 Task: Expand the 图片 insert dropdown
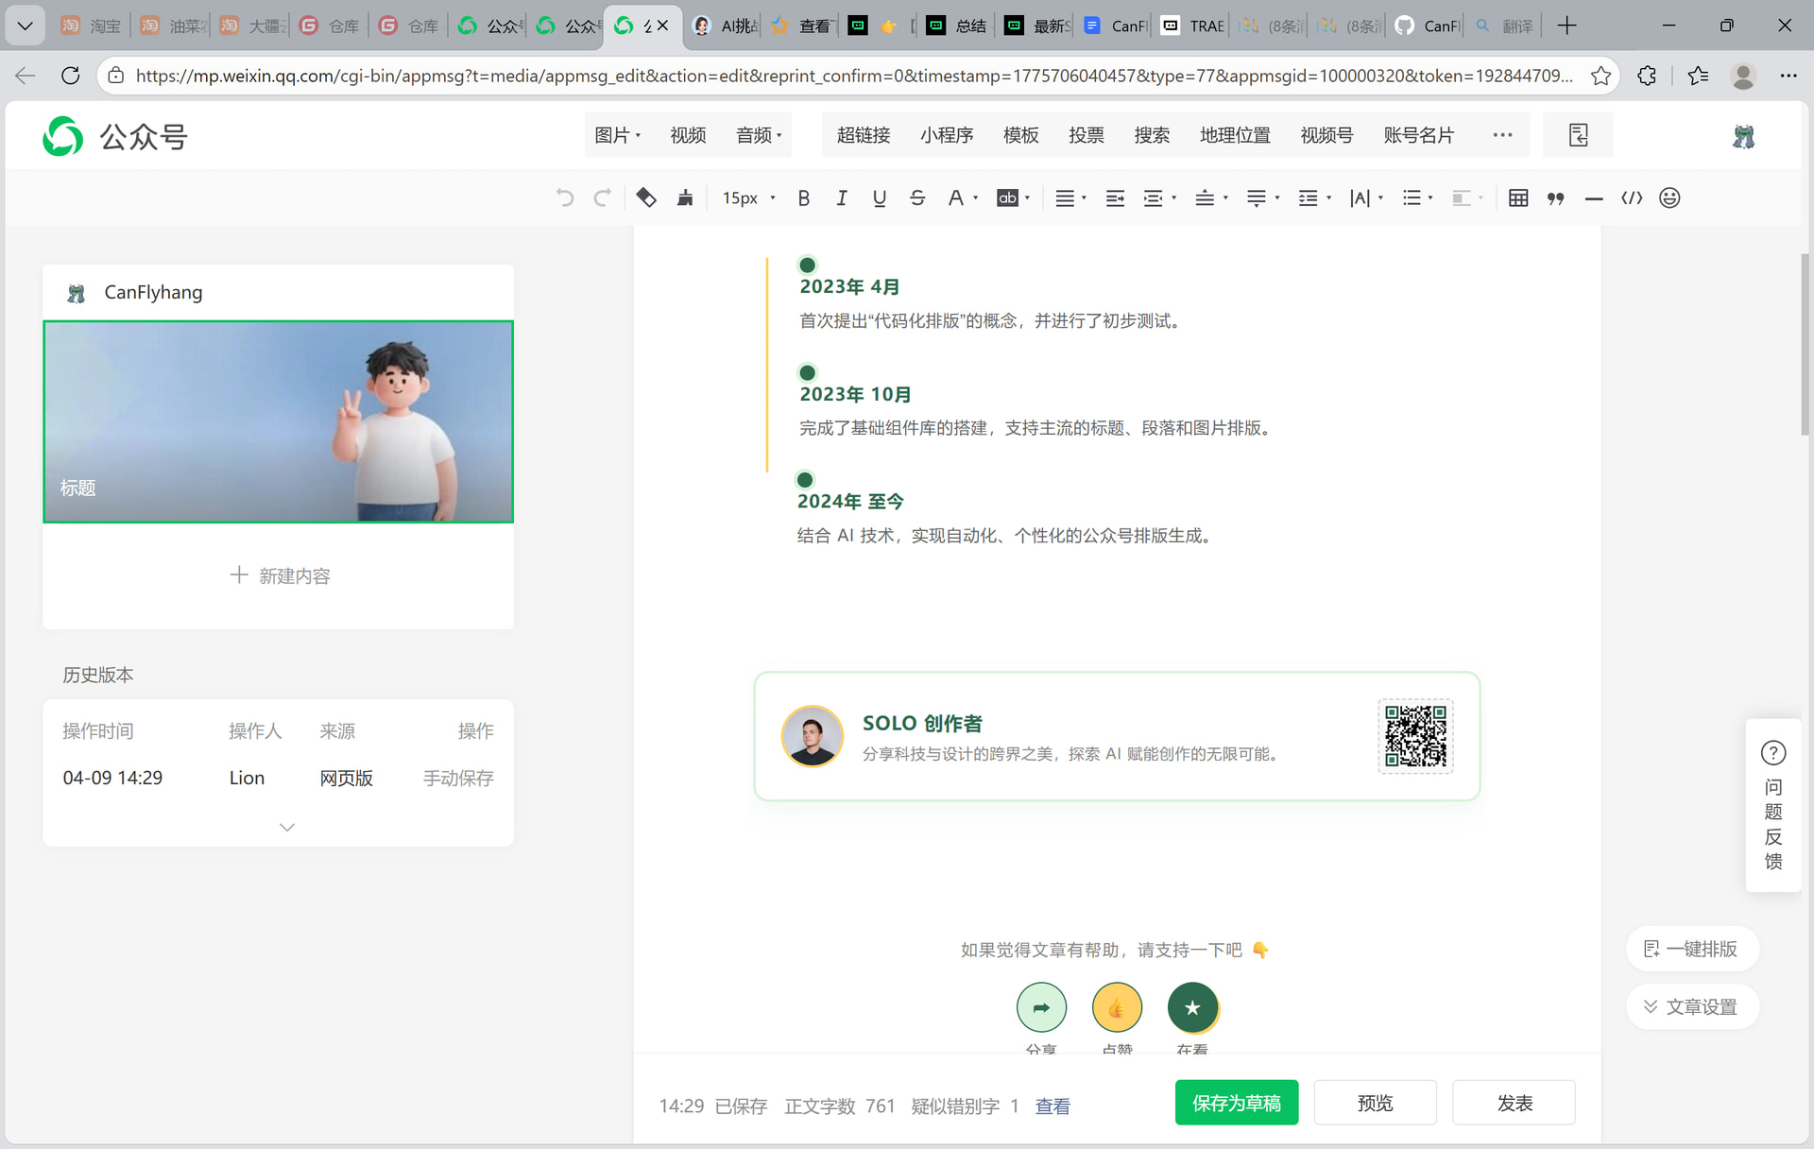[x=617, y=135]
